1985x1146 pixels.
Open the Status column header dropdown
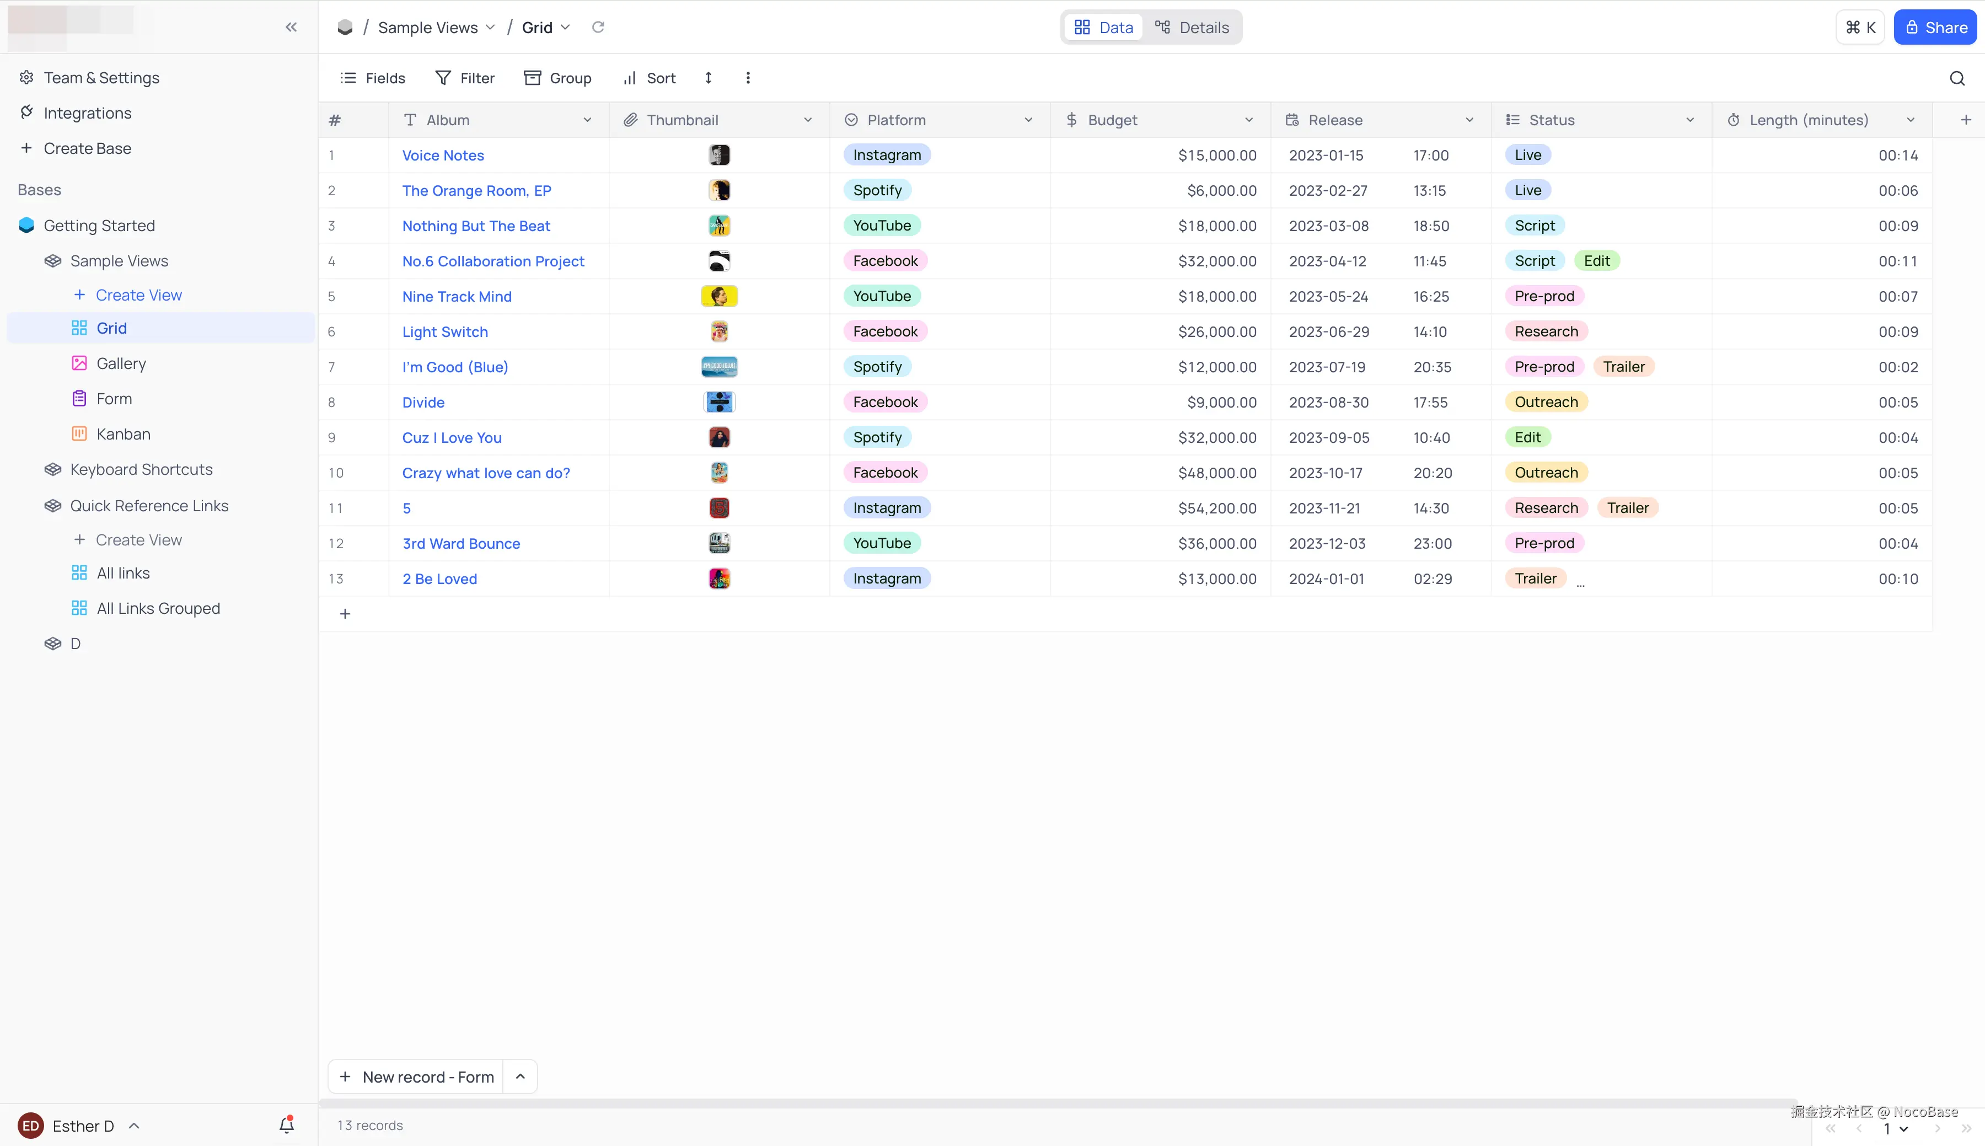point(1689,120)
